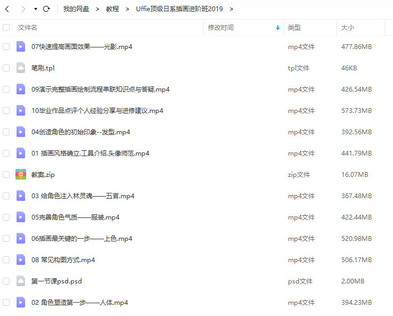Click the 教案.zip archive icon
This screenshot has width=393, height=316.
tap(21, 174)
